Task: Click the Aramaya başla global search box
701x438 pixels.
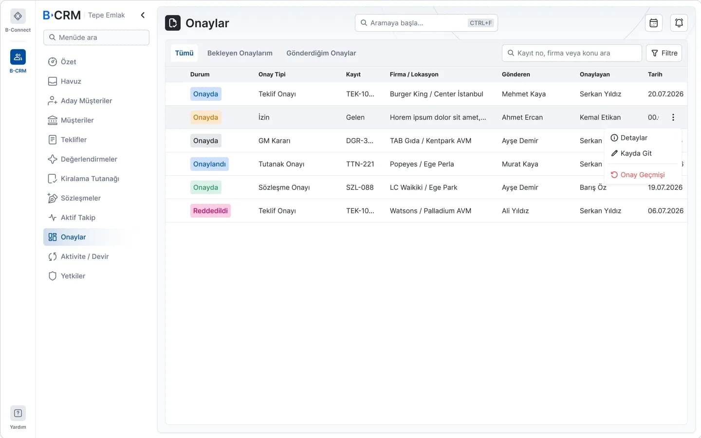Action: (426, 23)
